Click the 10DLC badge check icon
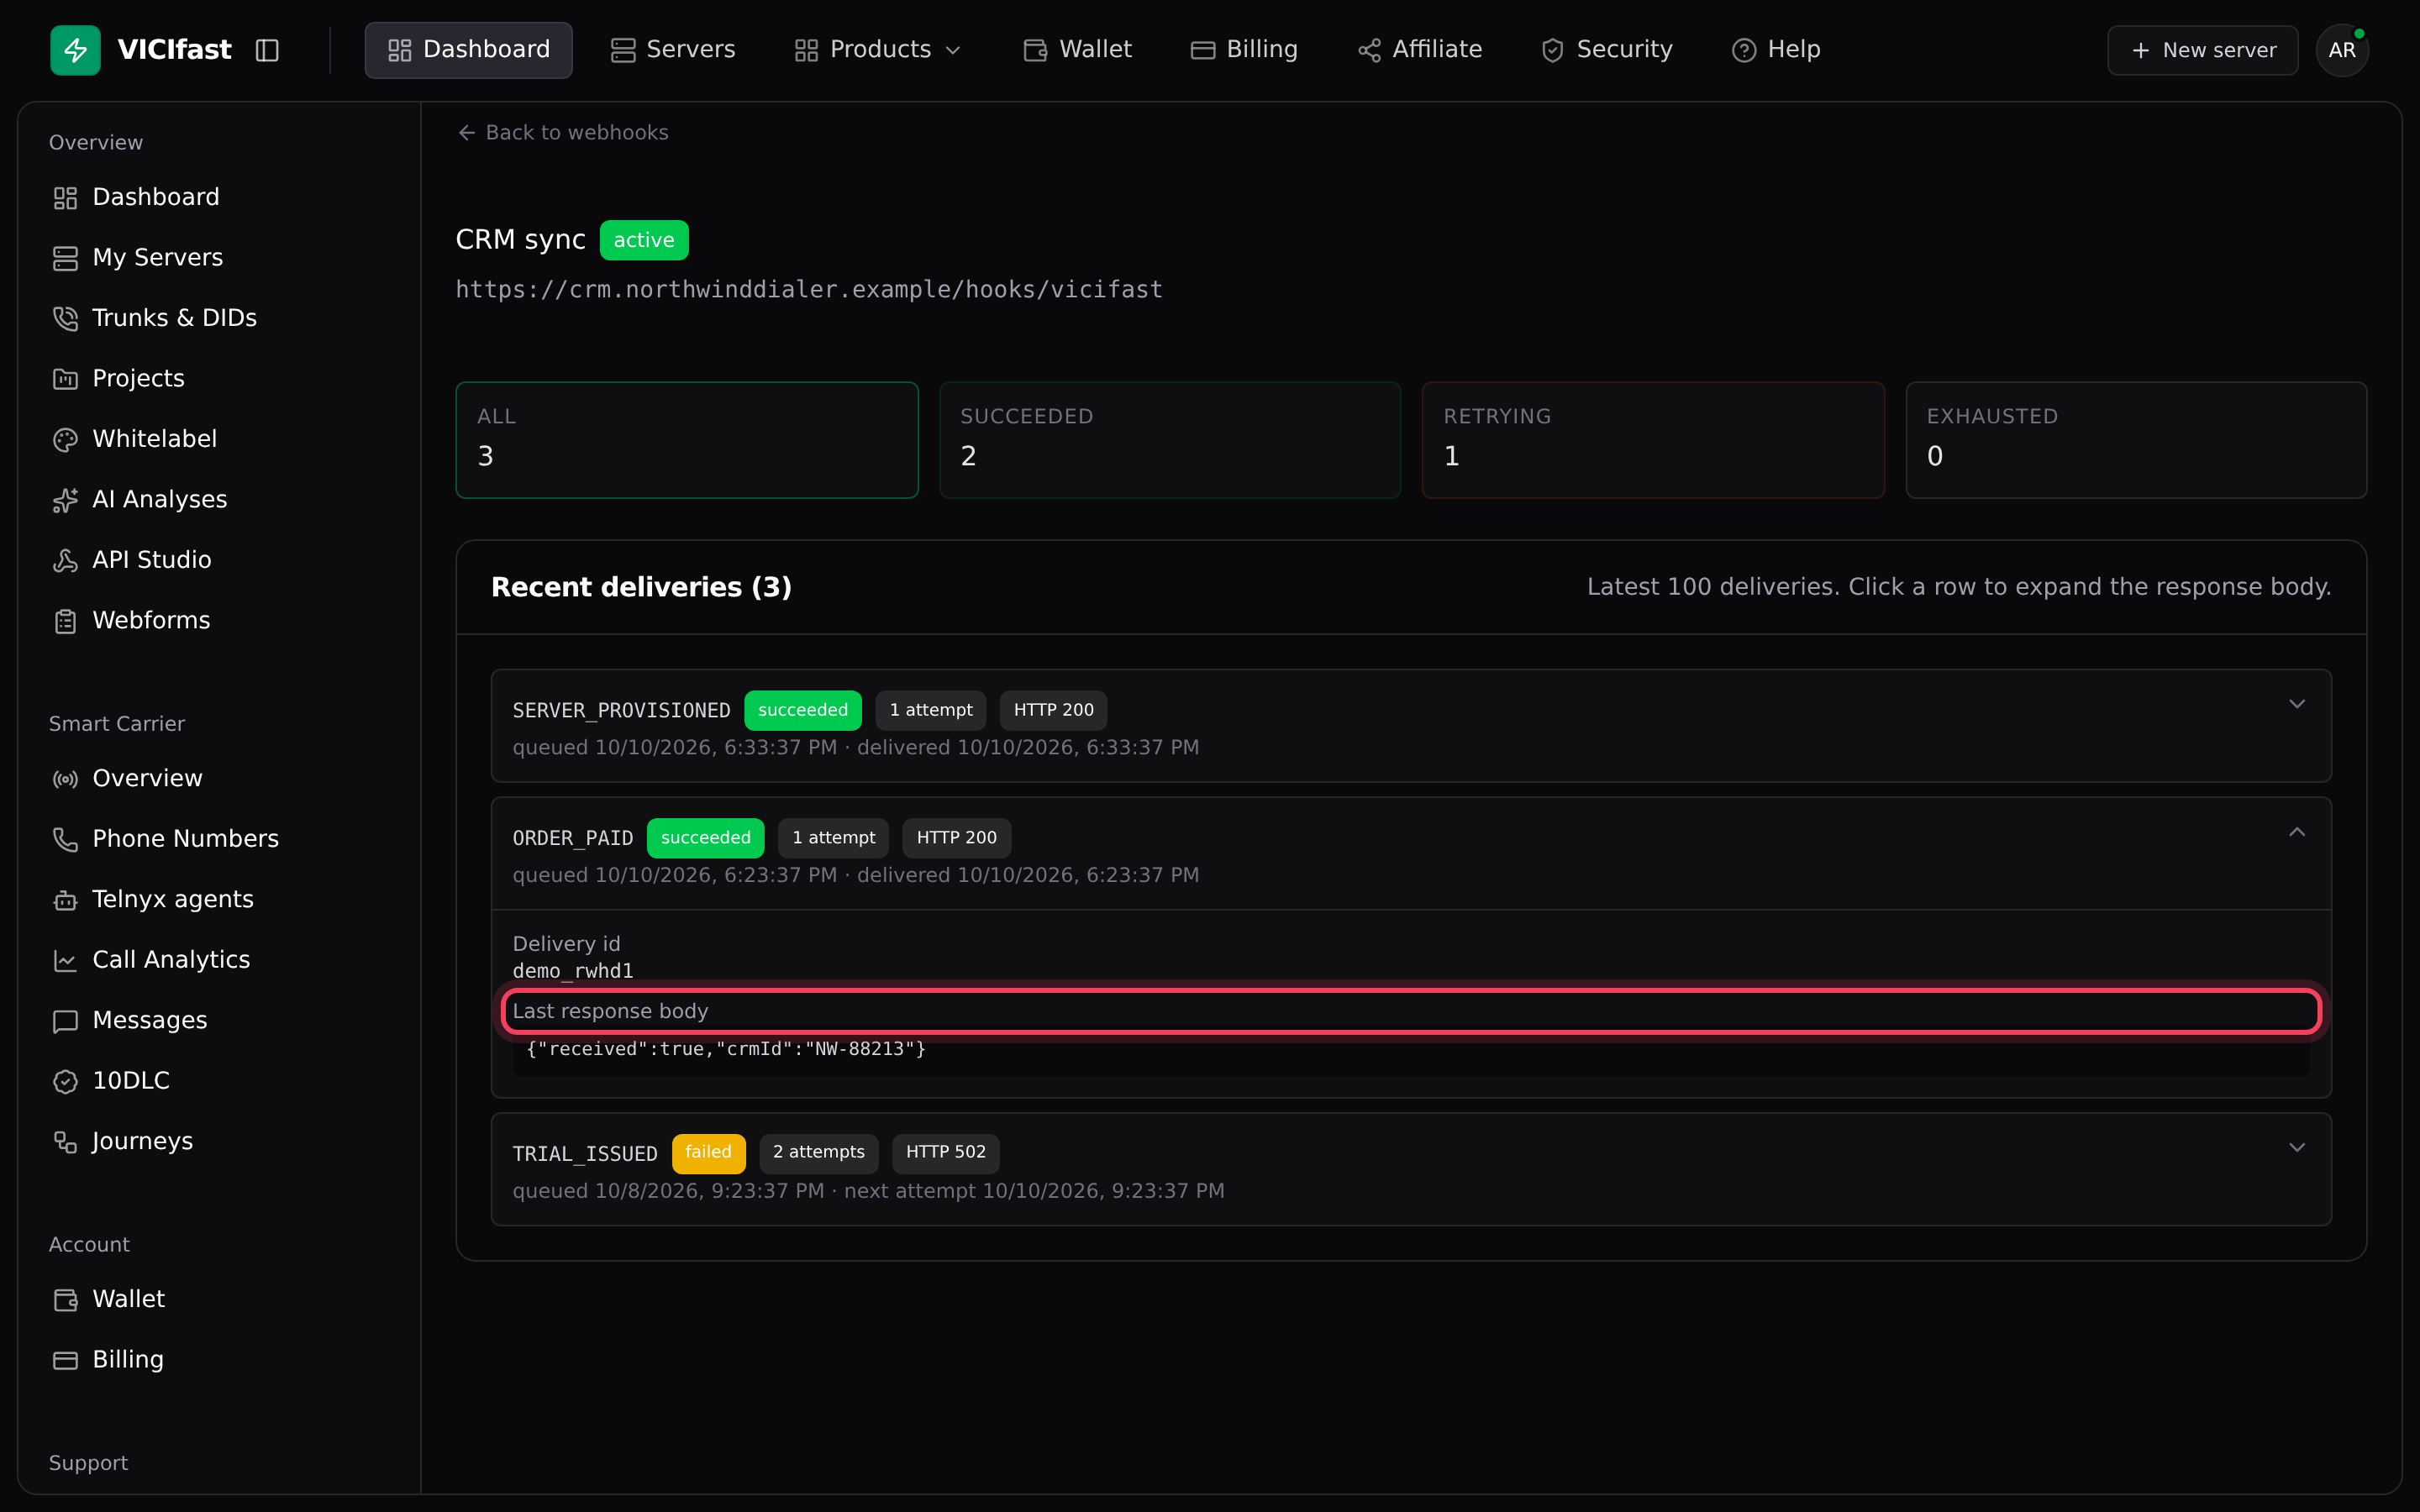This screenshot has width=2420, height=1512. pos(65,1082)
